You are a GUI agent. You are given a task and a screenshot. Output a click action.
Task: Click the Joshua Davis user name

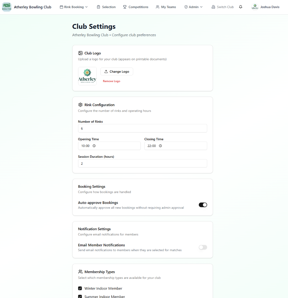(x=270, y=7)
